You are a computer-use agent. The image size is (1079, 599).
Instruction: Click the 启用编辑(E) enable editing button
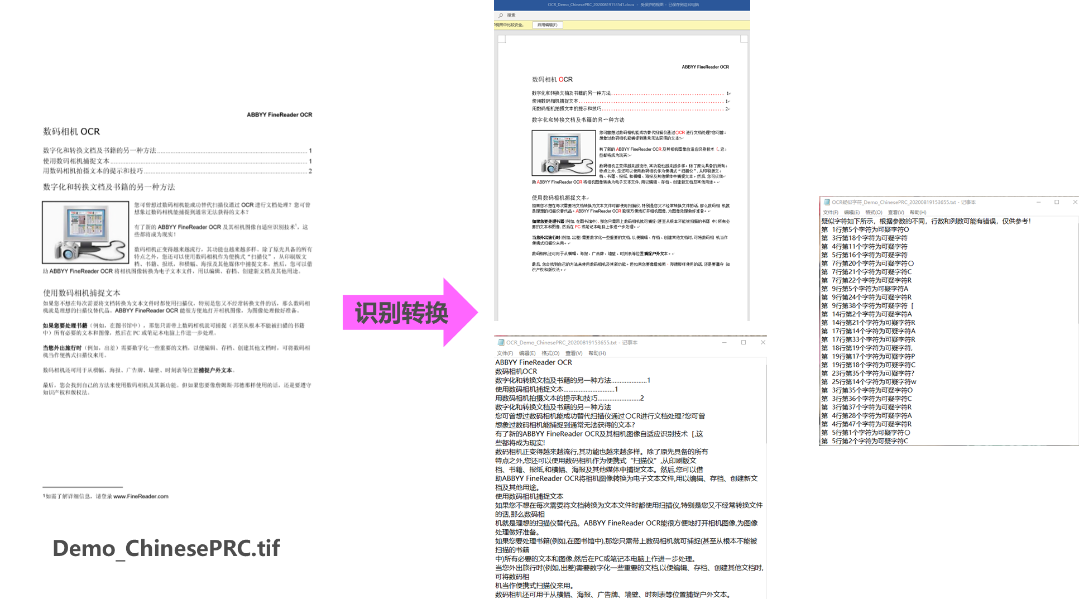[x=547, y=25]
